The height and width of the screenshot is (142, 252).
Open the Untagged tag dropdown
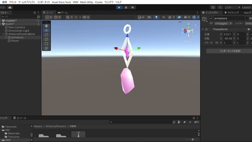pos(223,24)
